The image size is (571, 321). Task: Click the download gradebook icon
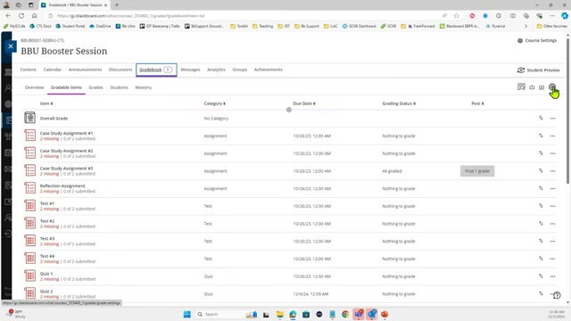click(542, 87)
